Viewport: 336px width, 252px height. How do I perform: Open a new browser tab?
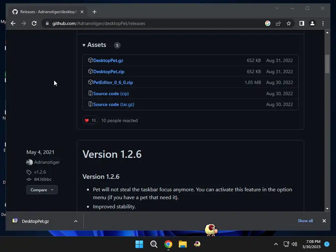[x=94, y=12]
